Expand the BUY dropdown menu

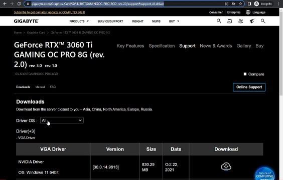(x=174, y=21)
